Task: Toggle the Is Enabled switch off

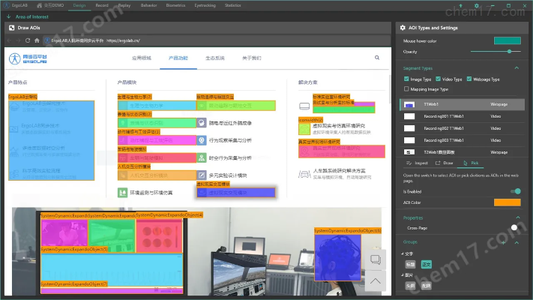Action: pyautogui.click(x=513, y=191)
